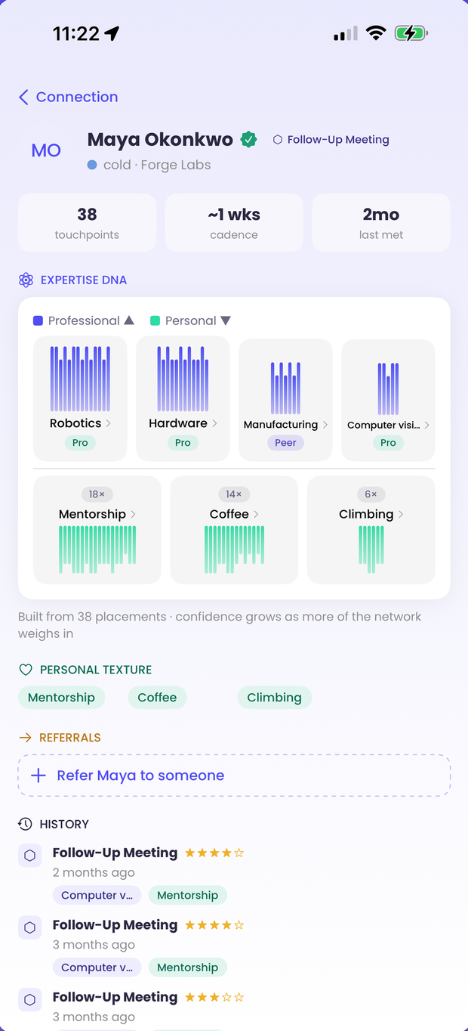Tap the Pro badge under Robotics
This screenshot has width=468, height=1031.
[x=80, y=443]
